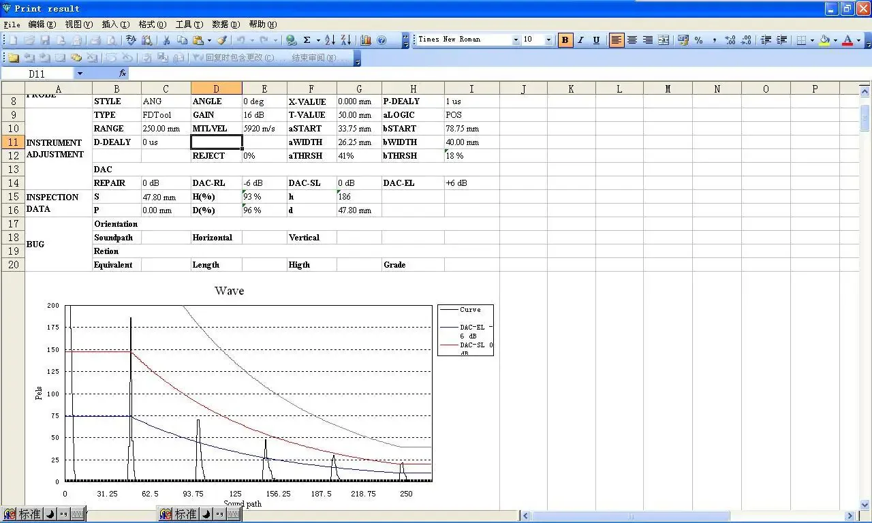Sort ascending with the A-Z icon

(330, 40)
